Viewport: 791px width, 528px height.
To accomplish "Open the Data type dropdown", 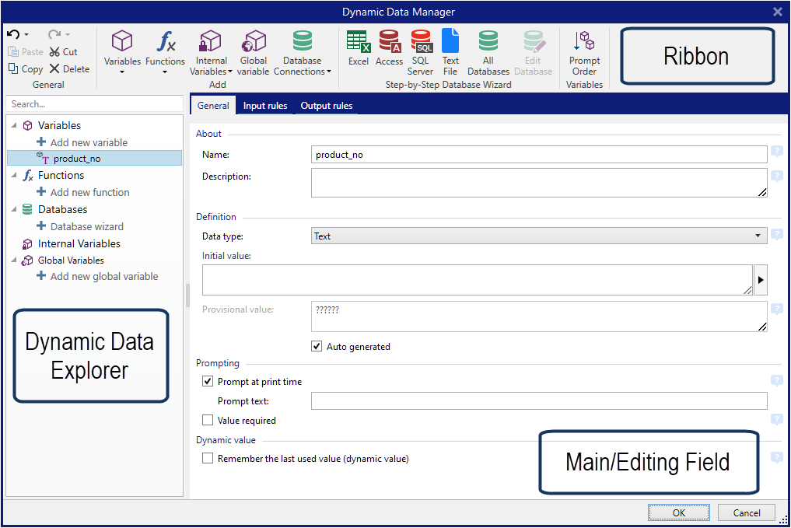I will [538, 236].
